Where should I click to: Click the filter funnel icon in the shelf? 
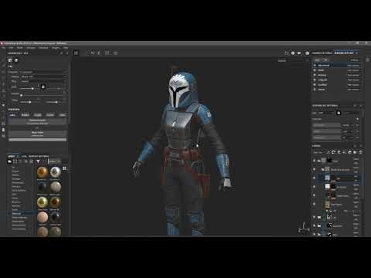pos(38,161)
